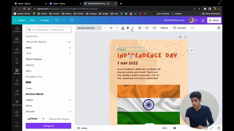This screenshot has width=234, height=131.
Task: Expand the Articulat font variants
Action: pos(70,112)
